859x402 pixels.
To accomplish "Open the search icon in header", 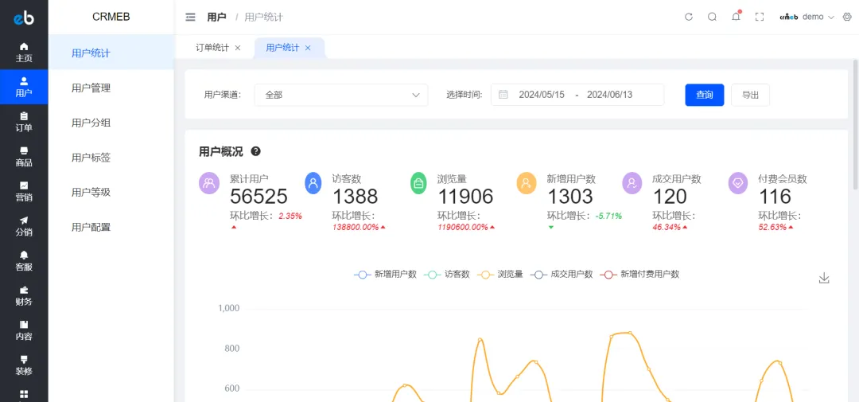I will 712,17.
